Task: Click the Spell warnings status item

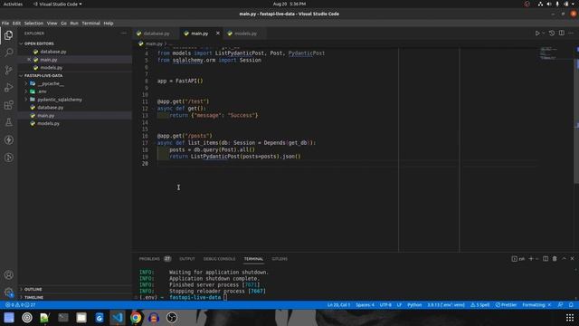Action: [x=480, y=305]
